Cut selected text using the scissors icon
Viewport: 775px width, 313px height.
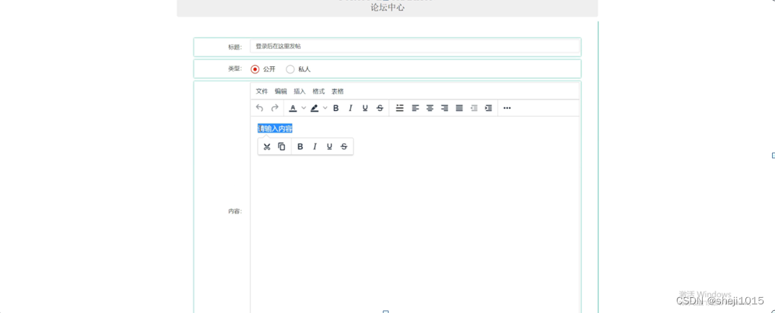(267, 146)
